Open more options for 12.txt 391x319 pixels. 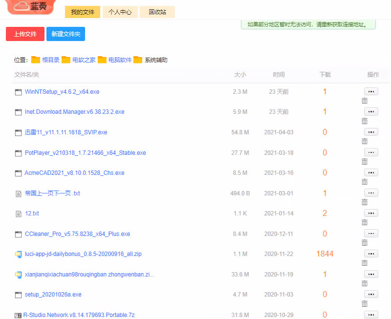click(371, 213)
